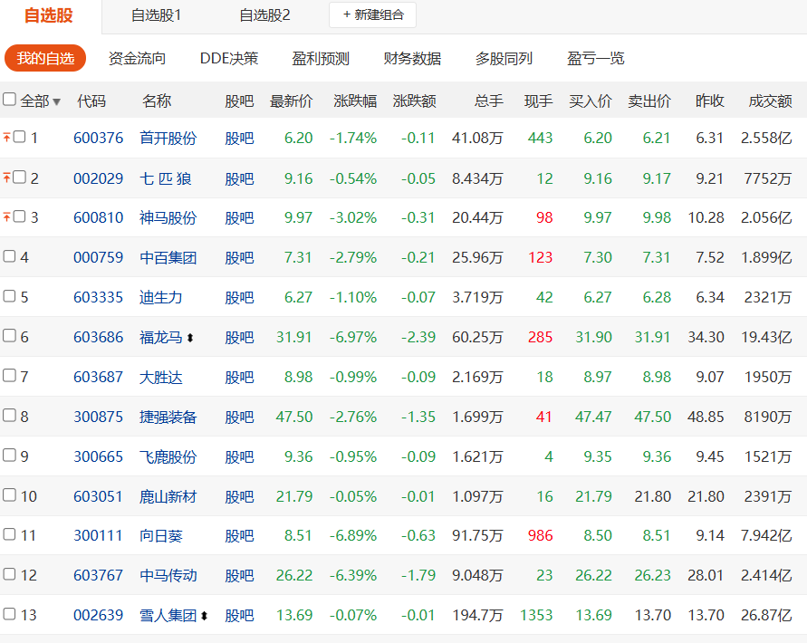Open stock code 603335

(x=99, y=297)
